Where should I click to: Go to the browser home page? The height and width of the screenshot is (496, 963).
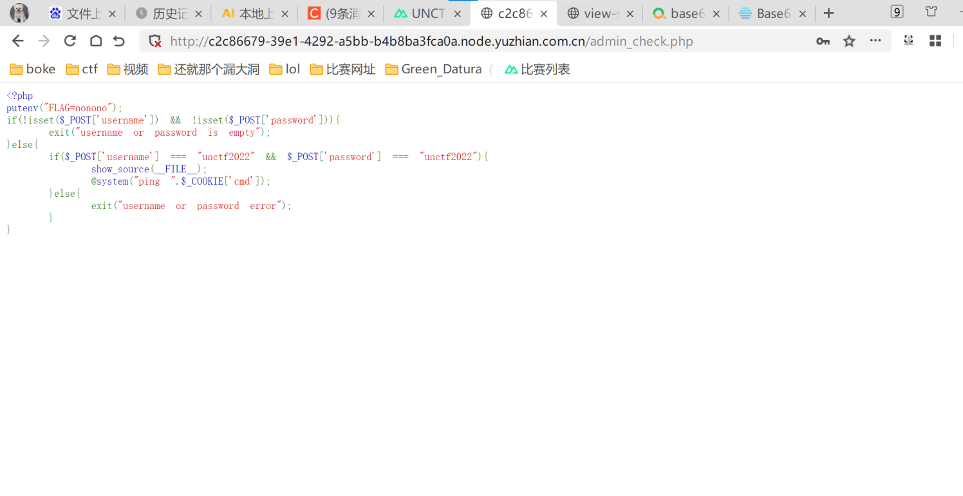coord(94,41)
